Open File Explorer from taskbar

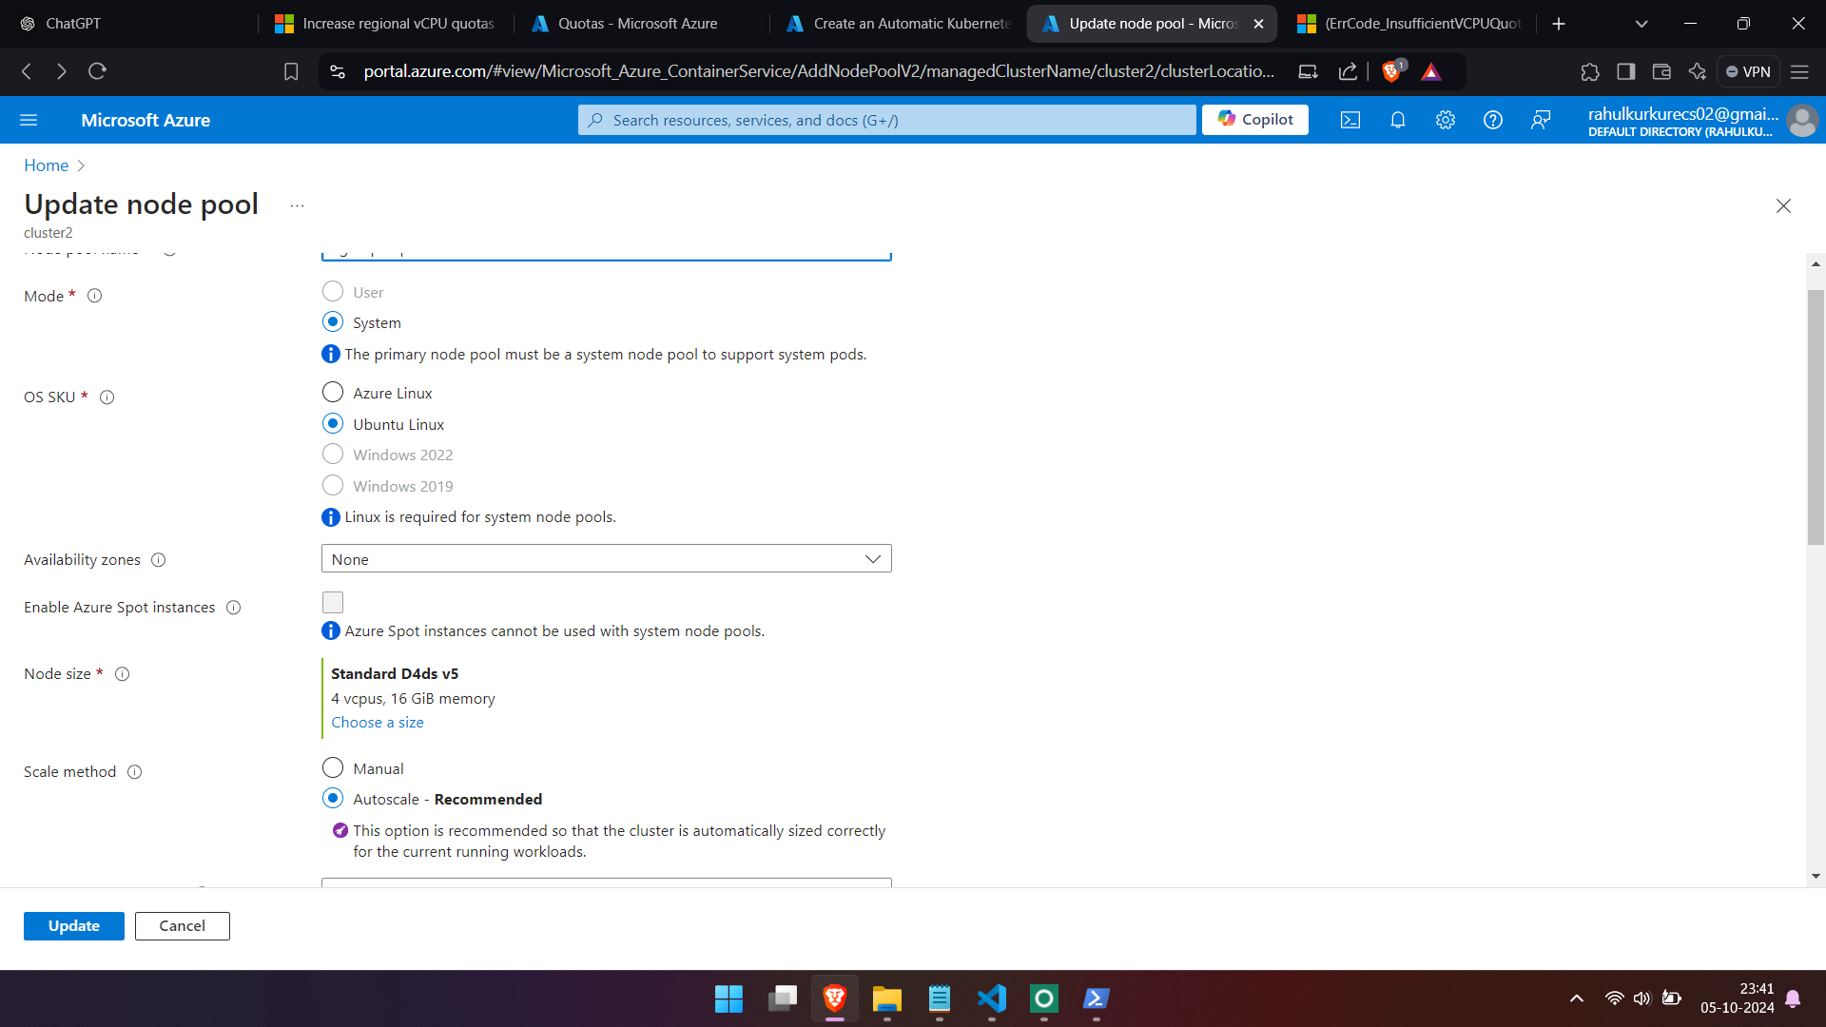pos(886,998)
